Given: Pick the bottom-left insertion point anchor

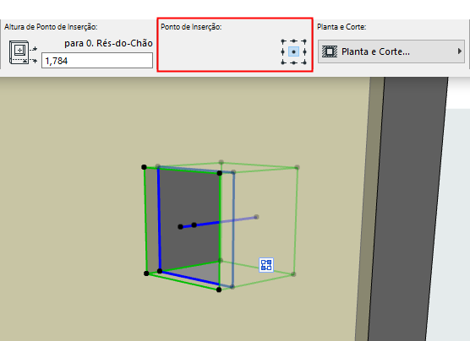Looking at the screenshot, I should 283,62.
